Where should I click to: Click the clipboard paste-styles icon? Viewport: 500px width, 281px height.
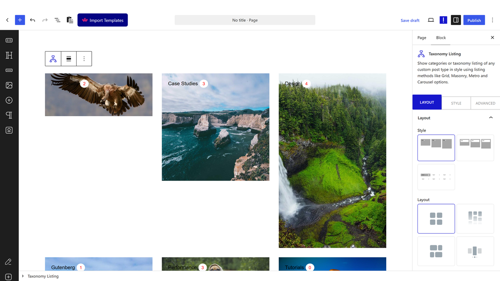pos(70,20)
